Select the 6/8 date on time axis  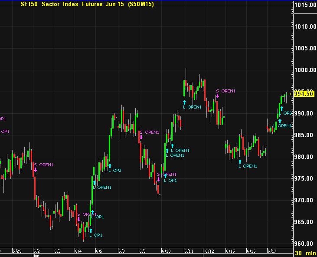[121, 251]
